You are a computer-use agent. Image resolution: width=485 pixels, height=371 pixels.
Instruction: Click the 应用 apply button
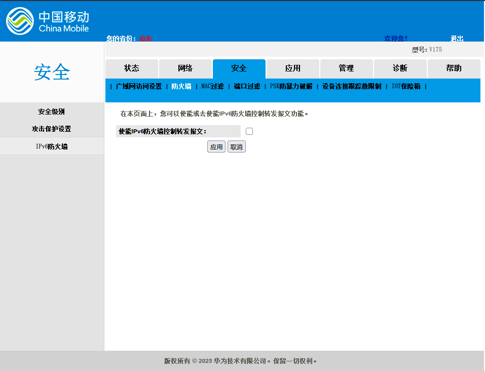pos(216,147)
